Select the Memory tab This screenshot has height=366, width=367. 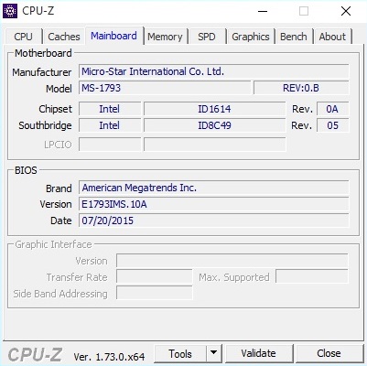pos(165,37)
